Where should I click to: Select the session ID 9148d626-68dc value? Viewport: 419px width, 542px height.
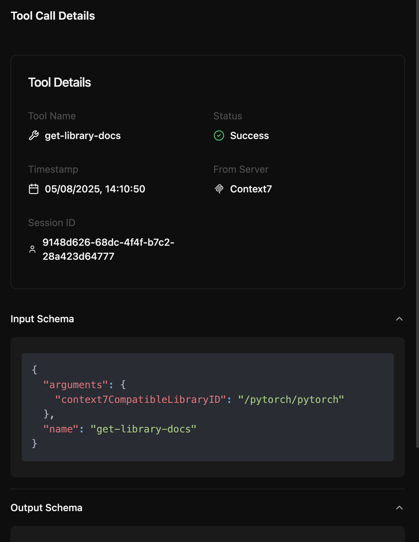pyautogui.click(x=109, y=249)
